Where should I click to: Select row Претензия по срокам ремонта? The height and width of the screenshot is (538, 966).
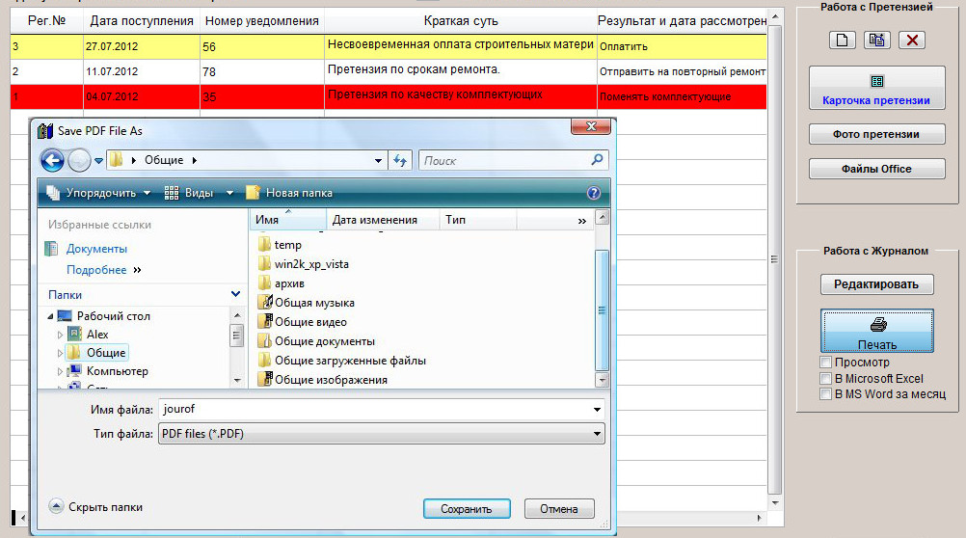[389, 71]
